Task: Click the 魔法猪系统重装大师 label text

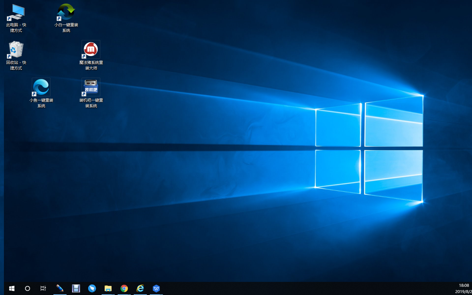Action: (x=91, y=65)
